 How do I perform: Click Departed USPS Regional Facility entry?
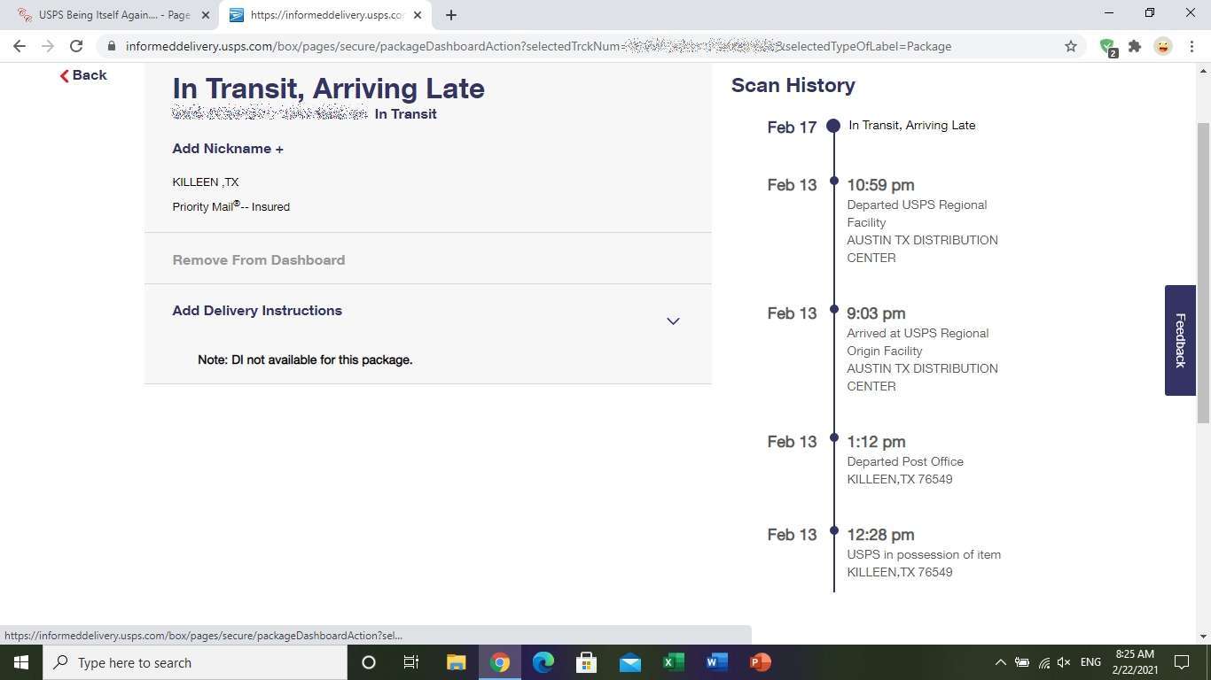922,221
